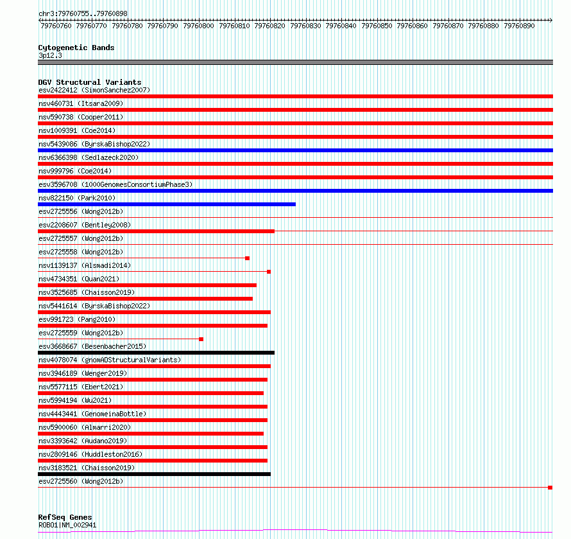Select the nsv5994194 (Wu2021) label
The image size is (571, 539).
point(75,400)
